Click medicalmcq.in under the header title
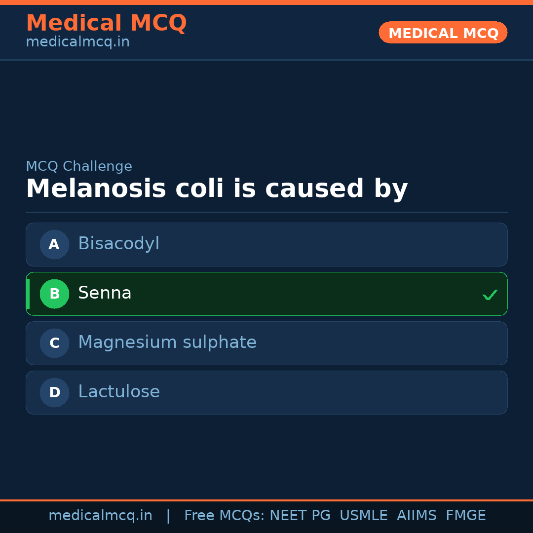Viewport: 533px width, 533px height. pyautogui.click(x=77, y=42)
